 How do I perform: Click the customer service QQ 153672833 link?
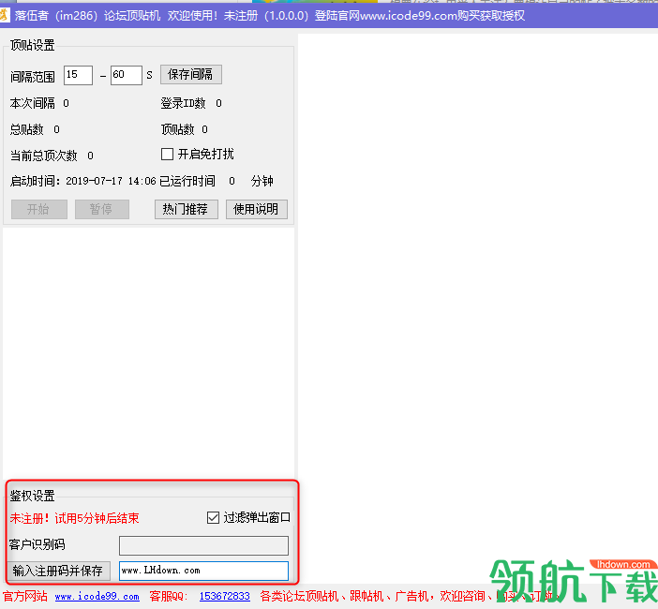click(225, 596)
